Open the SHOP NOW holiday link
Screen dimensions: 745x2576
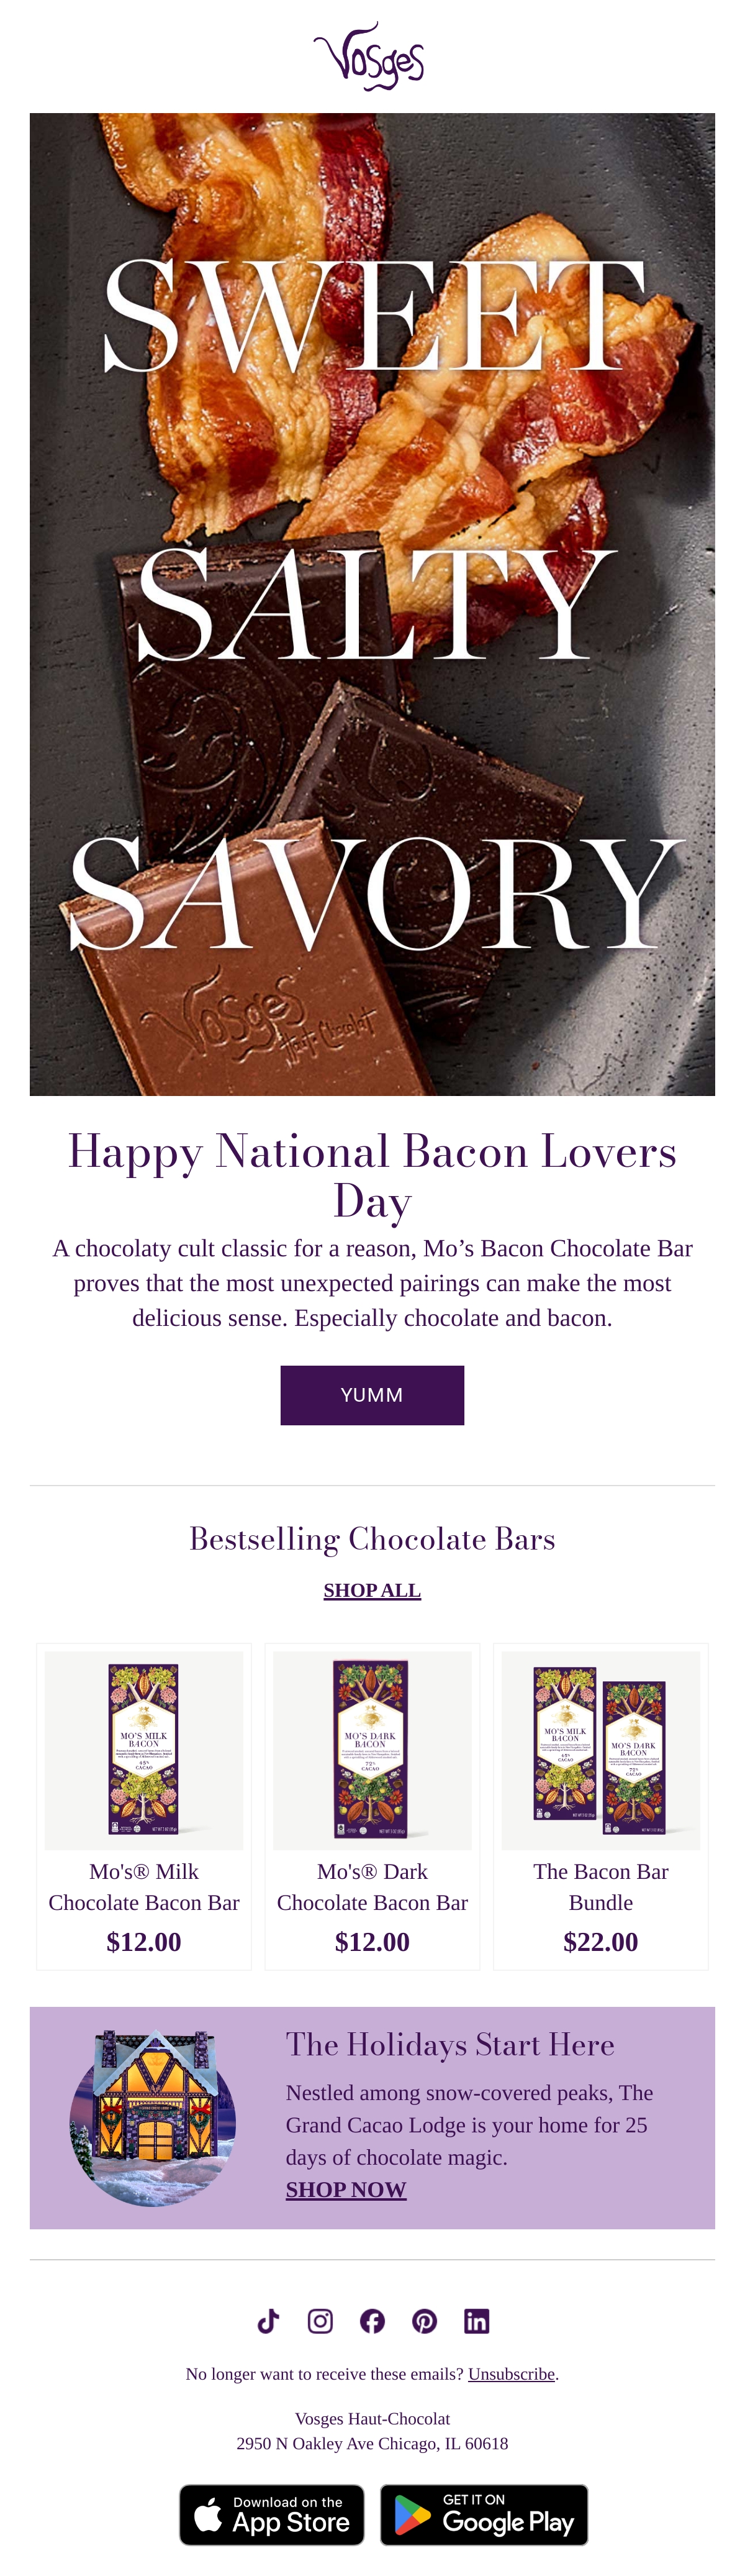click(x=346, y=2189)
